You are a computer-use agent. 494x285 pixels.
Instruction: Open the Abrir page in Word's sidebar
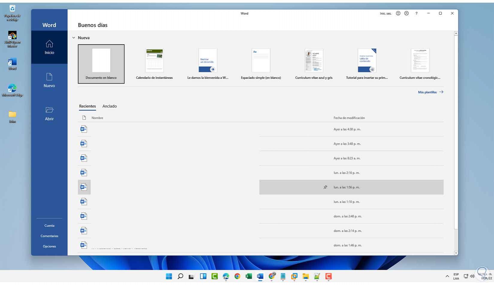[49, 113]
